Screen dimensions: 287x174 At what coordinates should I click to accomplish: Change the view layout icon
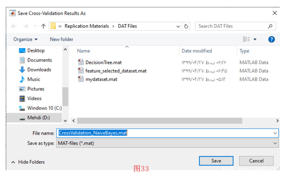pos(246,39)
